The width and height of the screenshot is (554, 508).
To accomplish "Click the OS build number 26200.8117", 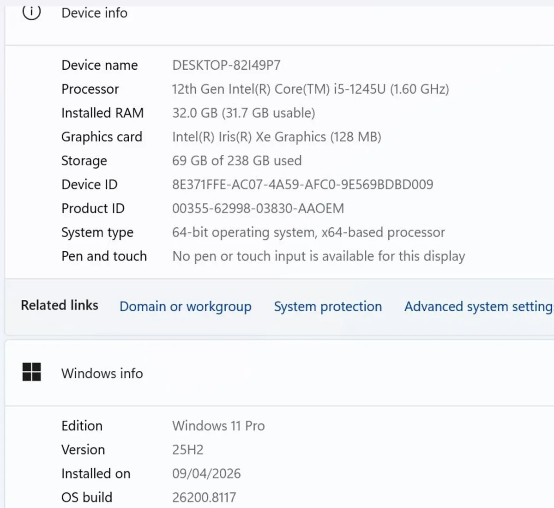I will click(204, 497).
